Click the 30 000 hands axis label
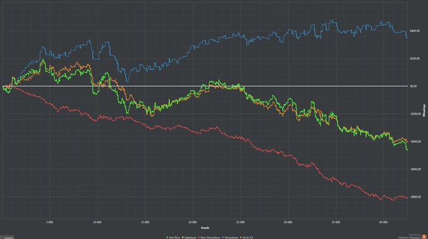The width and height of the screenshot is (428, 239). (x=288, y=222)
